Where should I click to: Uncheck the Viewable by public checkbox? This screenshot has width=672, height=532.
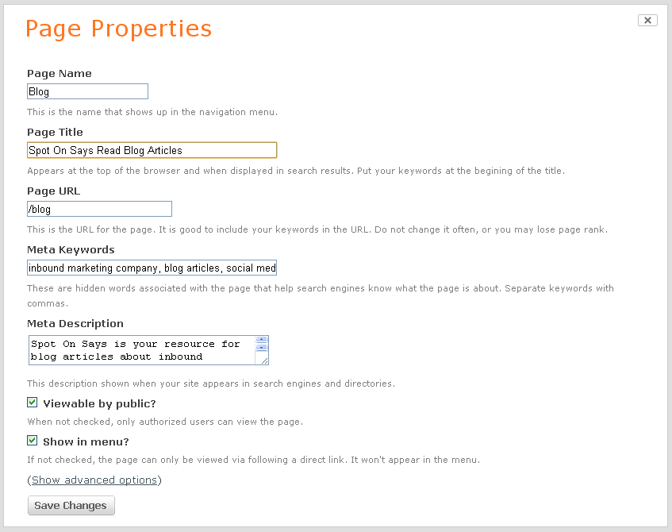(x=33, y=403)
